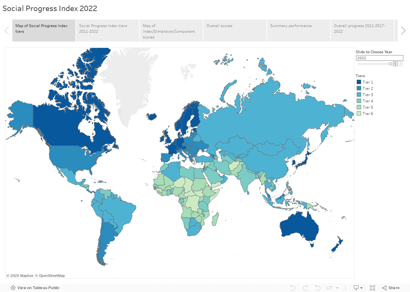
Task: Open the Overall scores story tab
Action: [x=235, y=31]
